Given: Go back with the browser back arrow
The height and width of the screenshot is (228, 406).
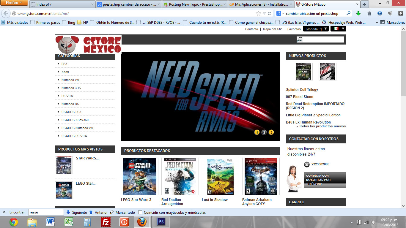Looking at the screenshot, I should coord(6,14).
